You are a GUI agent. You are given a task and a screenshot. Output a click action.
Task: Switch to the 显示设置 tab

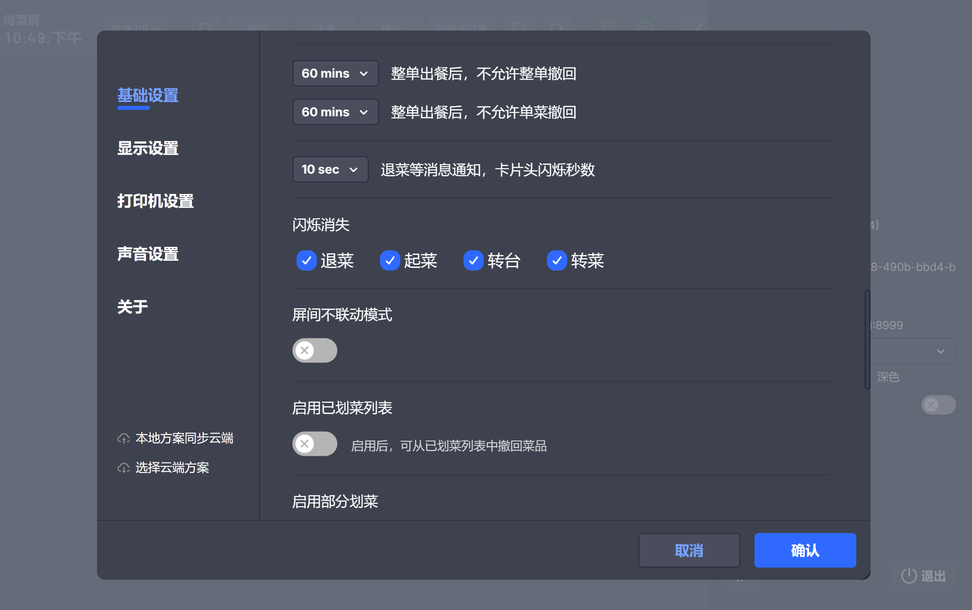[x=148, y=149]
